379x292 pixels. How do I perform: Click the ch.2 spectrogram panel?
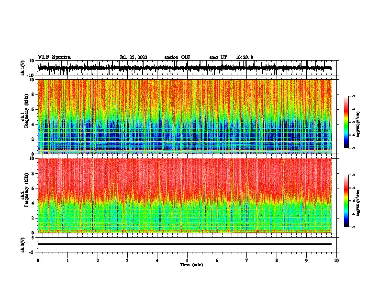coord(185,196)
